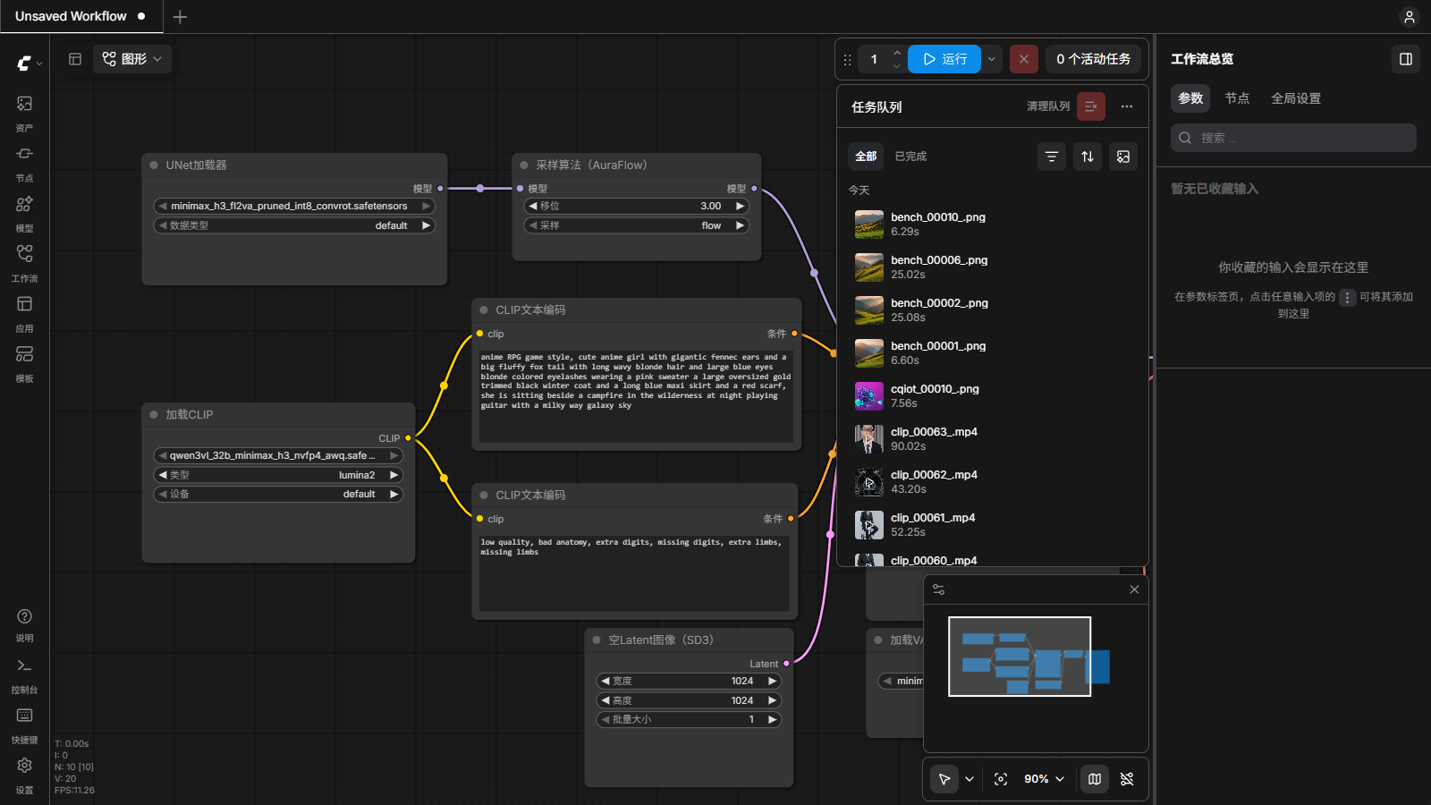Open the 节点 node library in left sidebar
The height and width of the screenshot is (805, 1431).
click(x=24, y=163)
